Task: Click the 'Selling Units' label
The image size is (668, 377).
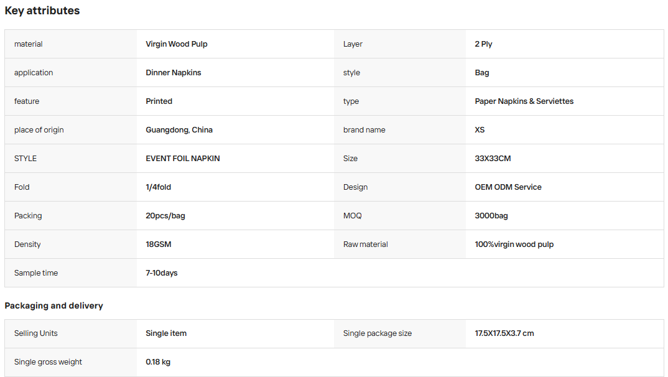Action: 36,333
